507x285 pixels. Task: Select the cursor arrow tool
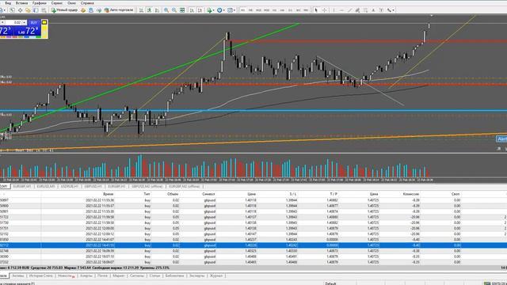316,10
